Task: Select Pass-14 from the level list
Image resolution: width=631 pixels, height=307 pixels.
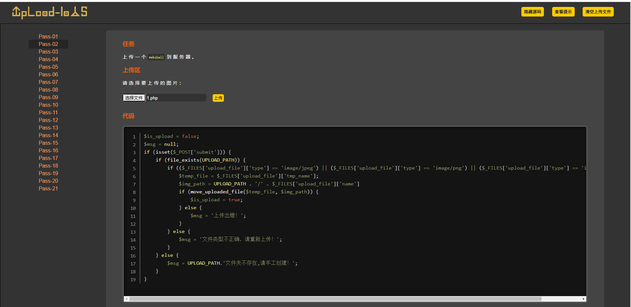Action: 48,135
